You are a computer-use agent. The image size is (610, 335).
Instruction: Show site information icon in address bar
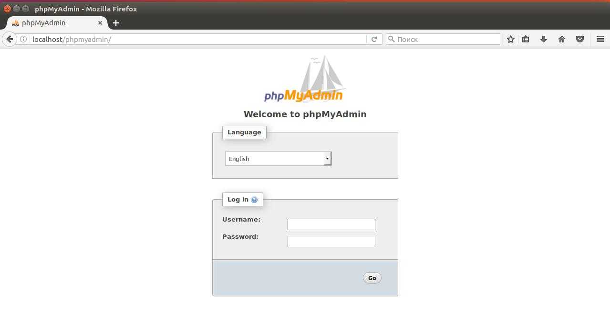click(23, 39)
